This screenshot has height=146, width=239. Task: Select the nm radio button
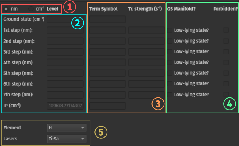(x=6, y=9)
